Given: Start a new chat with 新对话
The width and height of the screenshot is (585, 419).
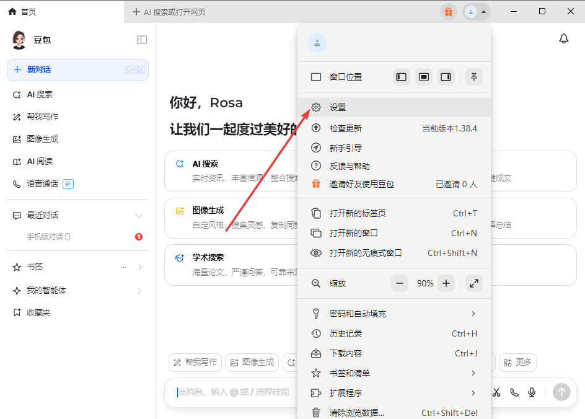Looking at the screenshot, I should pos(77,70).
